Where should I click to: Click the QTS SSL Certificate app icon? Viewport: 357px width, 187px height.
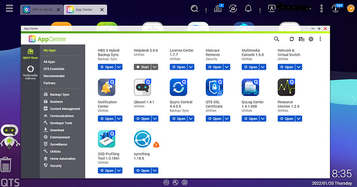point(215,87)
